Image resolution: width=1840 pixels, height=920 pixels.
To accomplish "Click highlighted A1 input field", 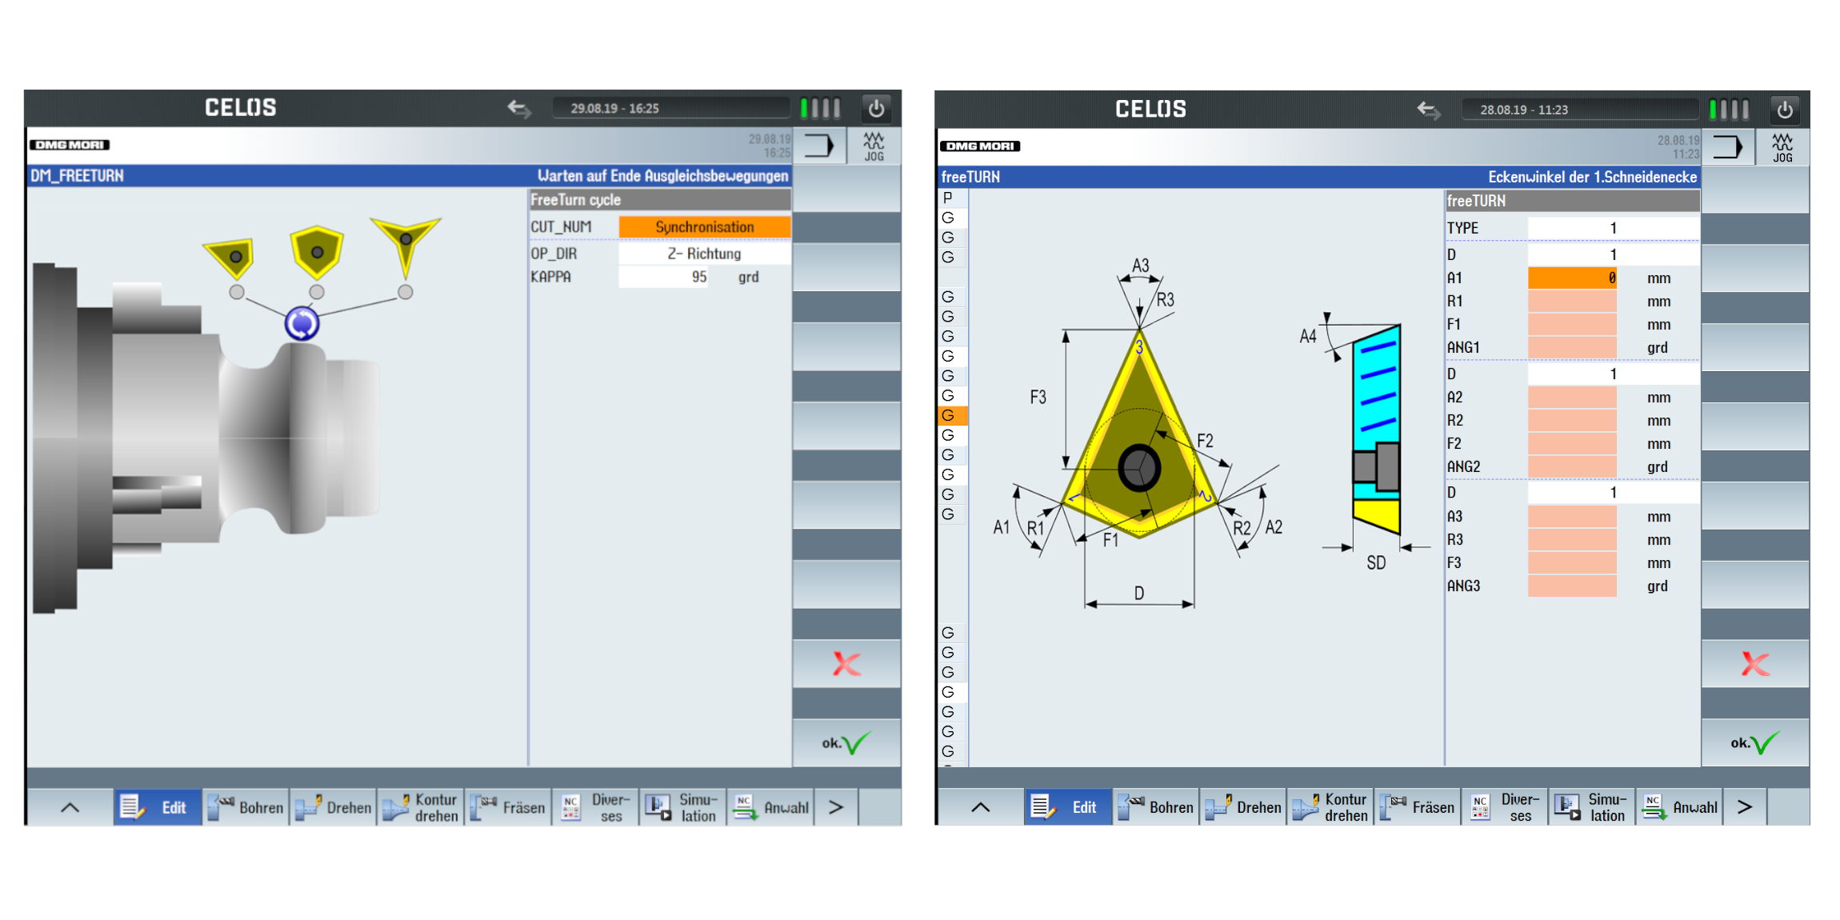I will tap(1572, 278).
